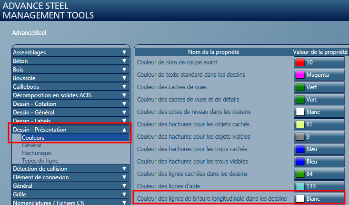The image size is (349, 205).
Task: Click the Nom de la propriété header
Action: [213, 52]
